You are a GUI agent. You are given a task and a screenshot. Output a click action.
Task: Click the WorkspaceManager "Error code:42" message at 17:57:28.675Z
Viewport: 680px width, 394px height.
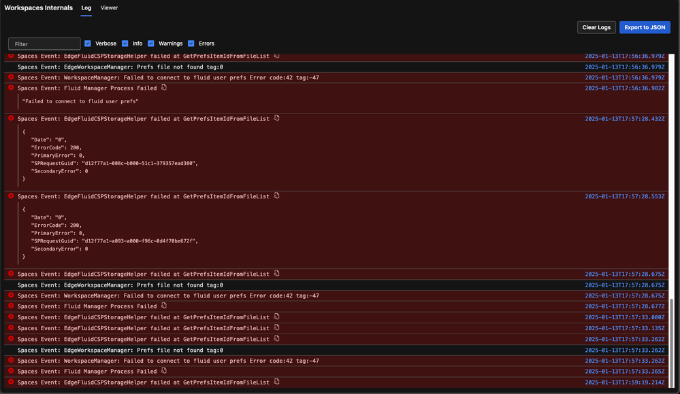point(168,295)
